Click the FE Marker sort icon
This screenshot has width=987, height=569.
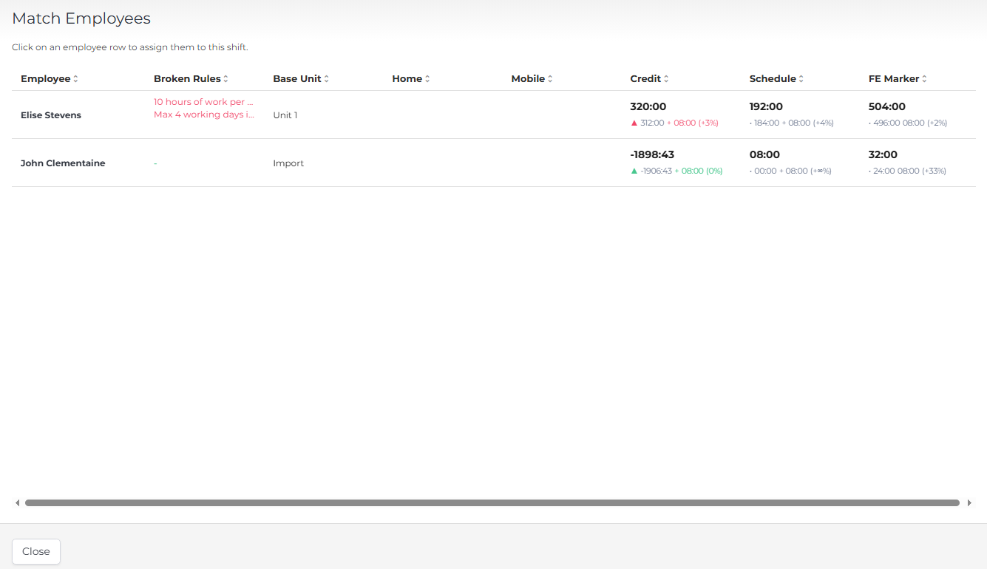coord(924,79)
